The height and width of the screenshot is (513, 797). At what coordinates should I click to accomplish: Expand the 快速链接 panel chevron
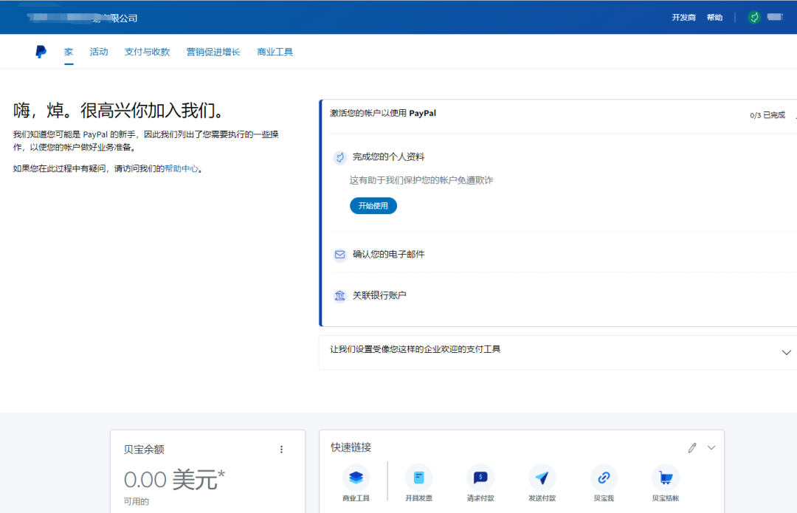tap(711, 447)
